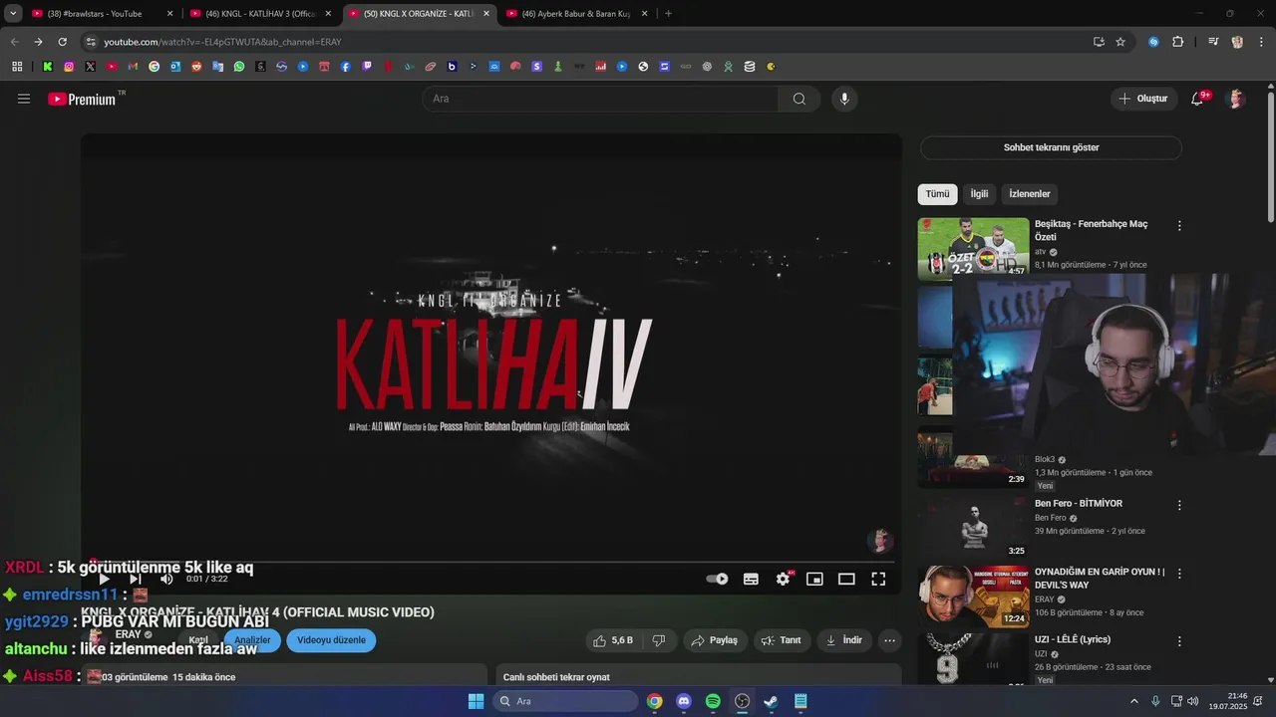Screen dimensions: 1276x717
Task: Focus the YouTube Ara search field
Action: pos(600,99)
